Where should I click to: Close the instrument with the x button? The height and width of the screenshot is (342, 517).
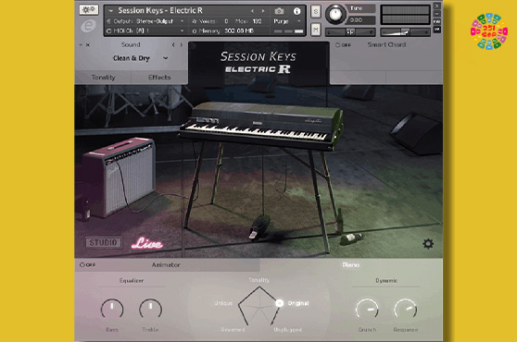coord(437,6)
